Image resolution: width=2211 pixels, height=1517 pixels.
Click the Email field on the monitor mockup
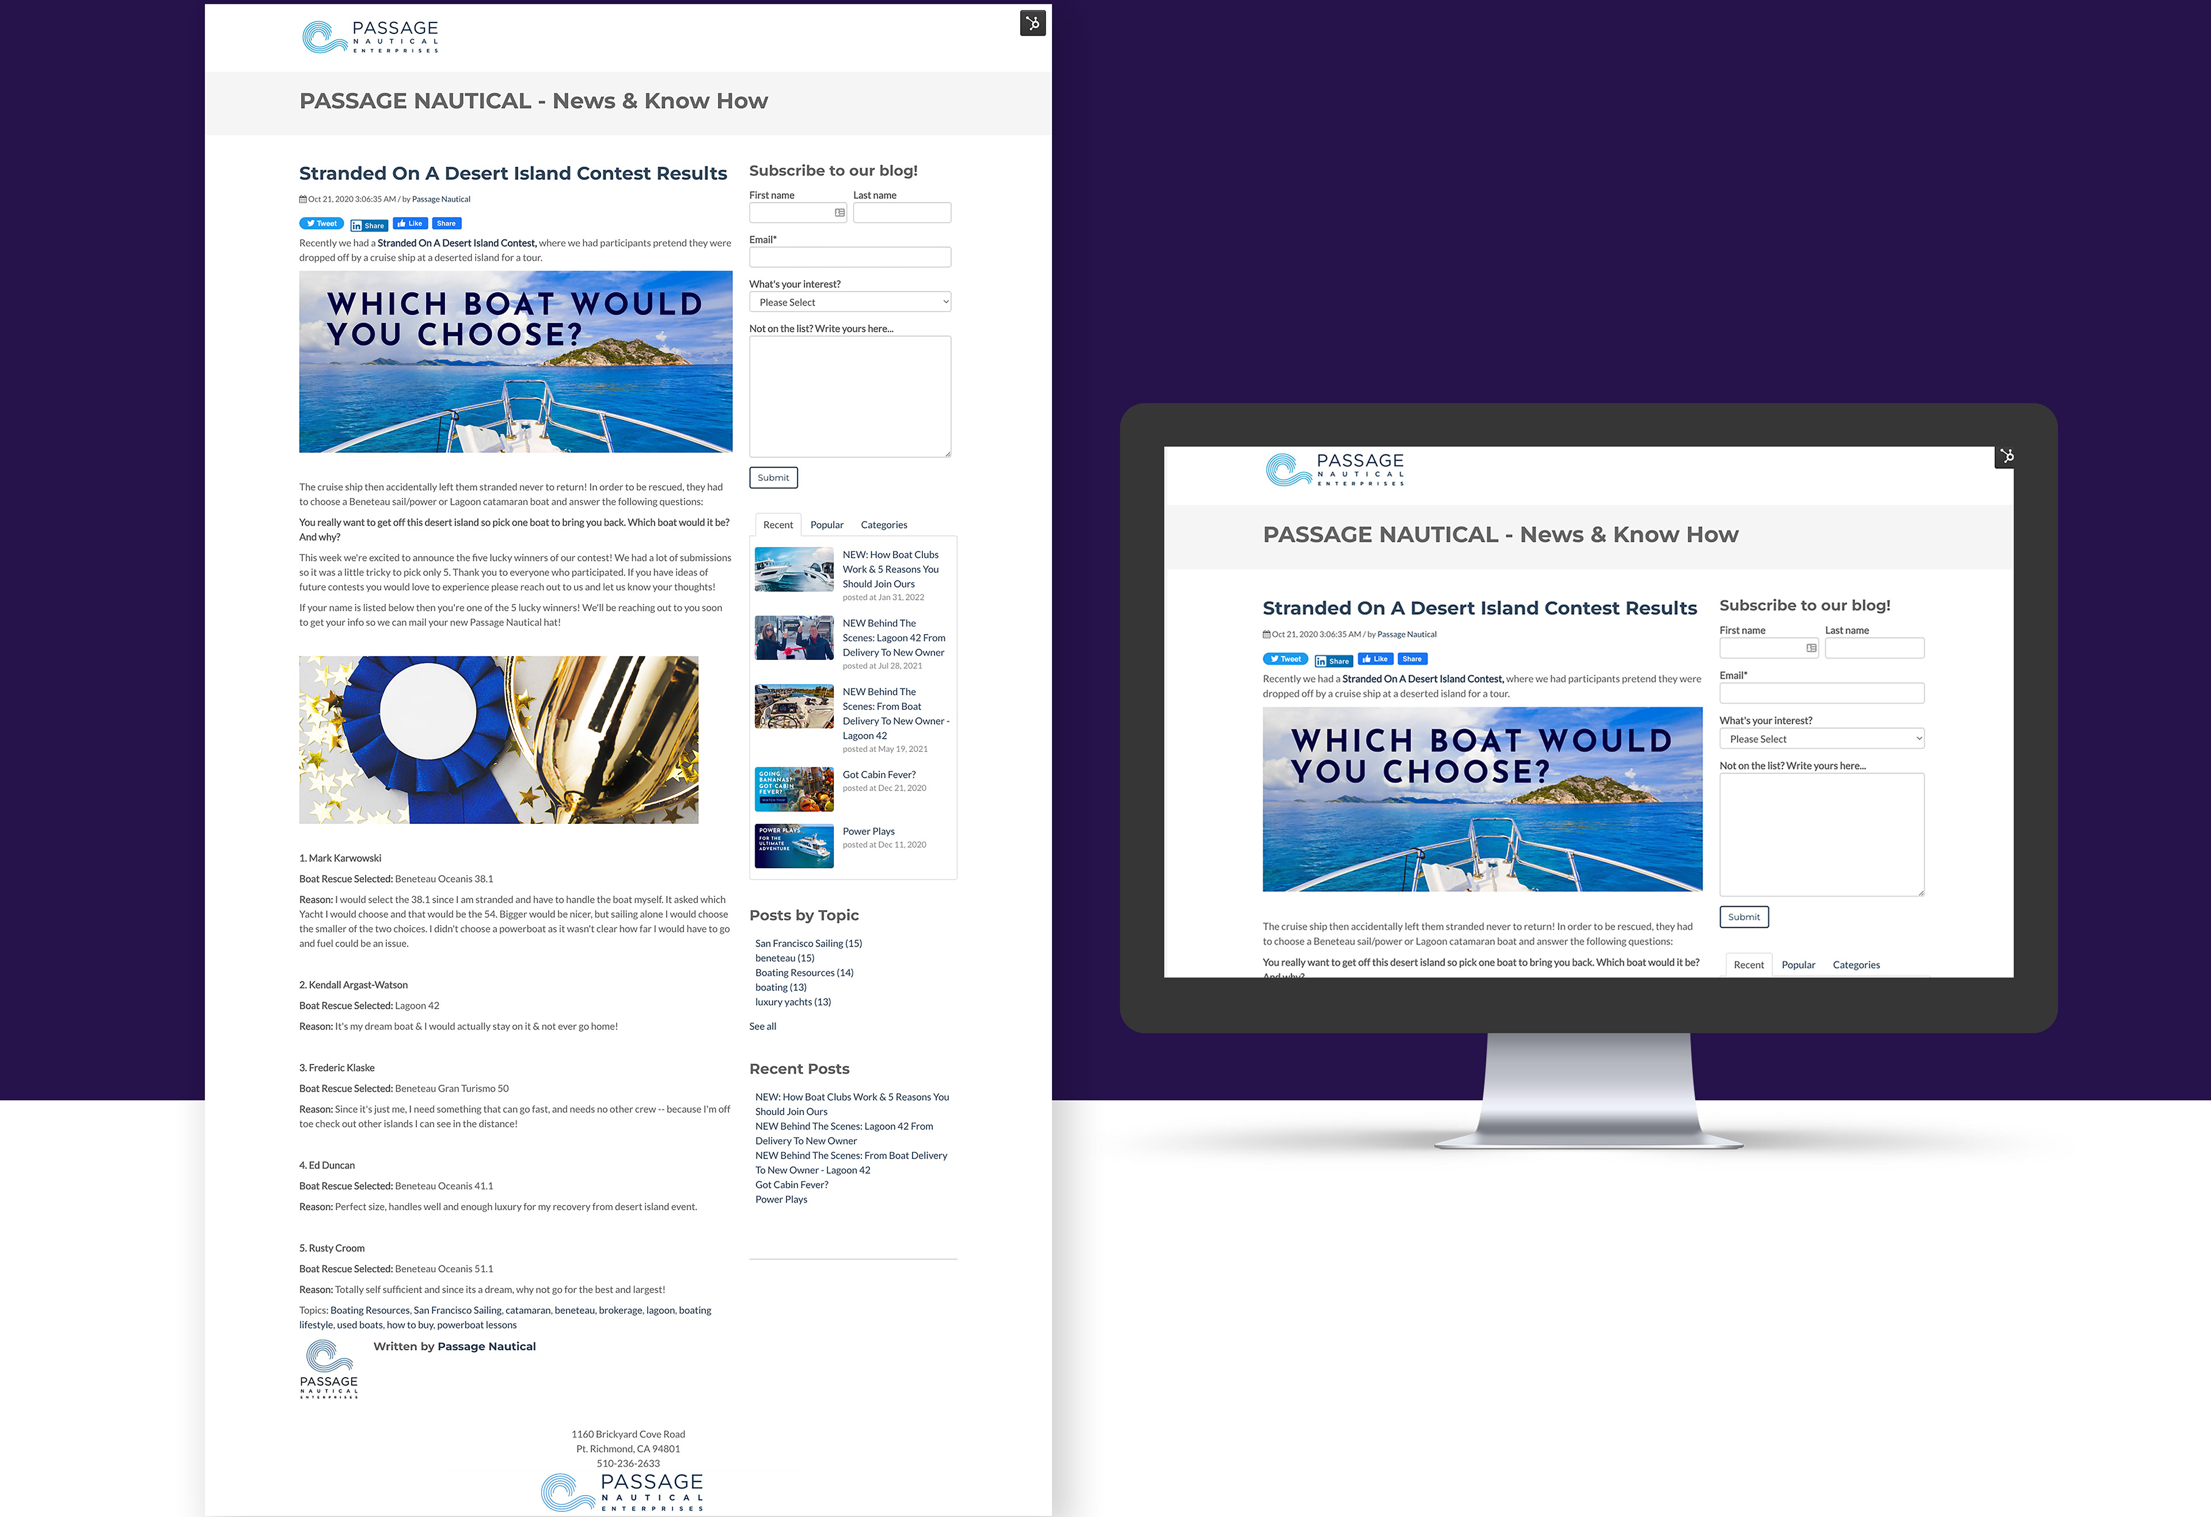(x=1822, y=693)
